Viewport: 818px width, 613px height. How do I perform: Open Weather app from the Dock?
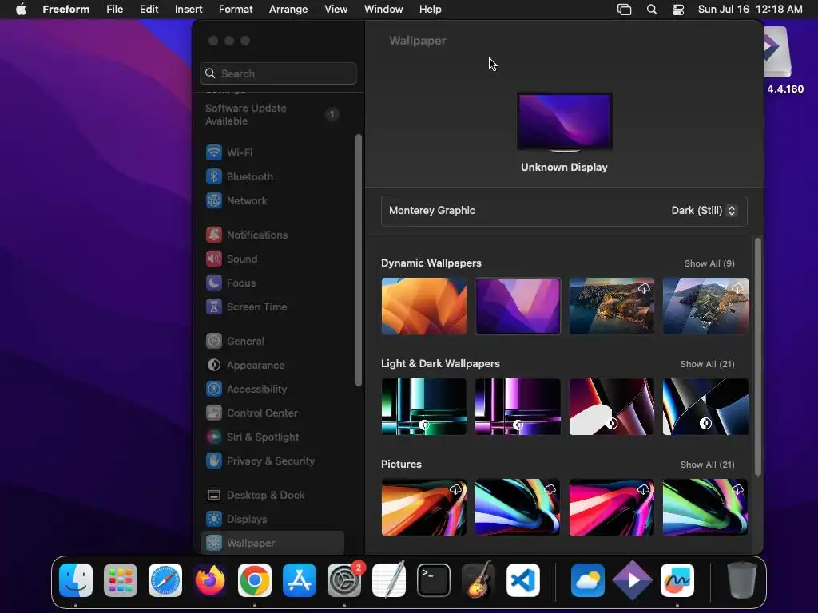[588, 580]
